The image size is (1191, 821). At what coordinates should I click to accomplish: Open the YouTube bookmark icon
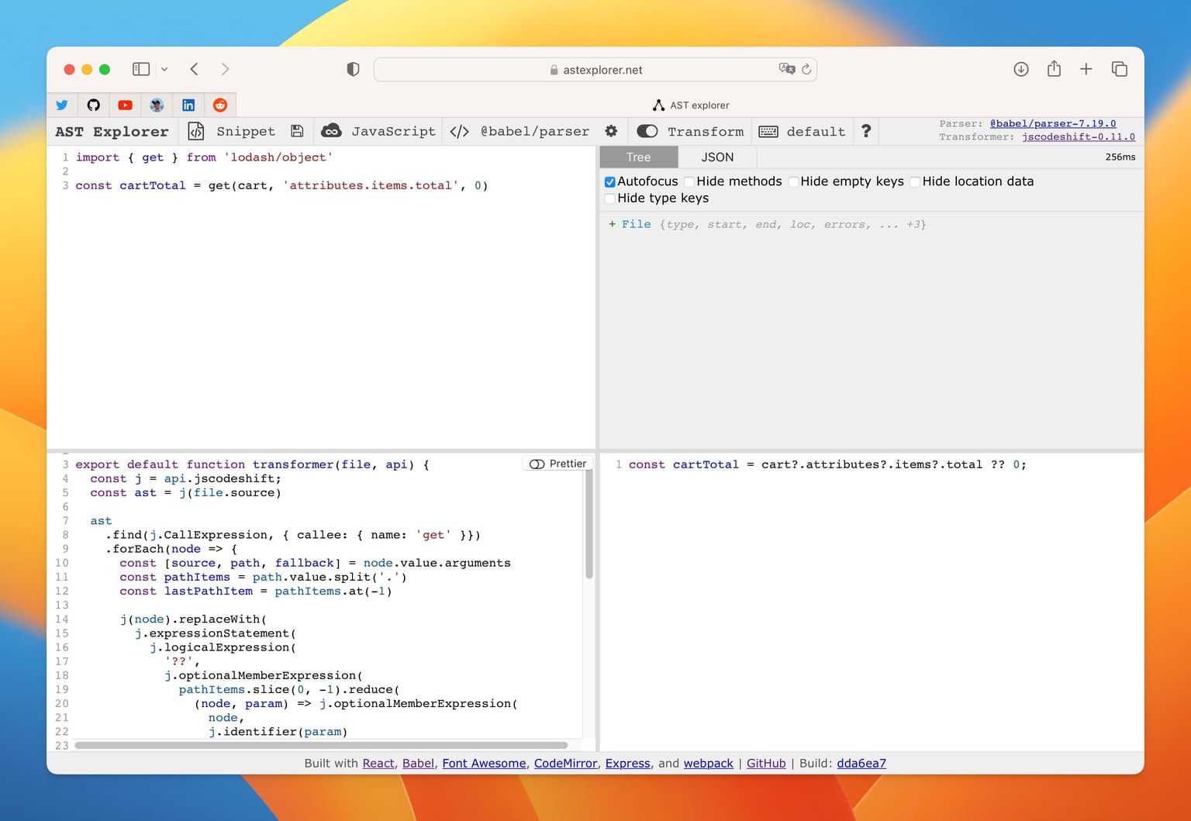pyautogui.click(x=126, y=105)
